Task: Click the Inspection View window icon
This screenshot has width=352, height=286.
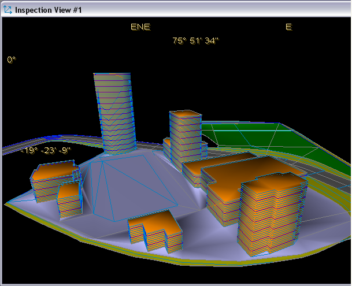Action: point(8,10)
